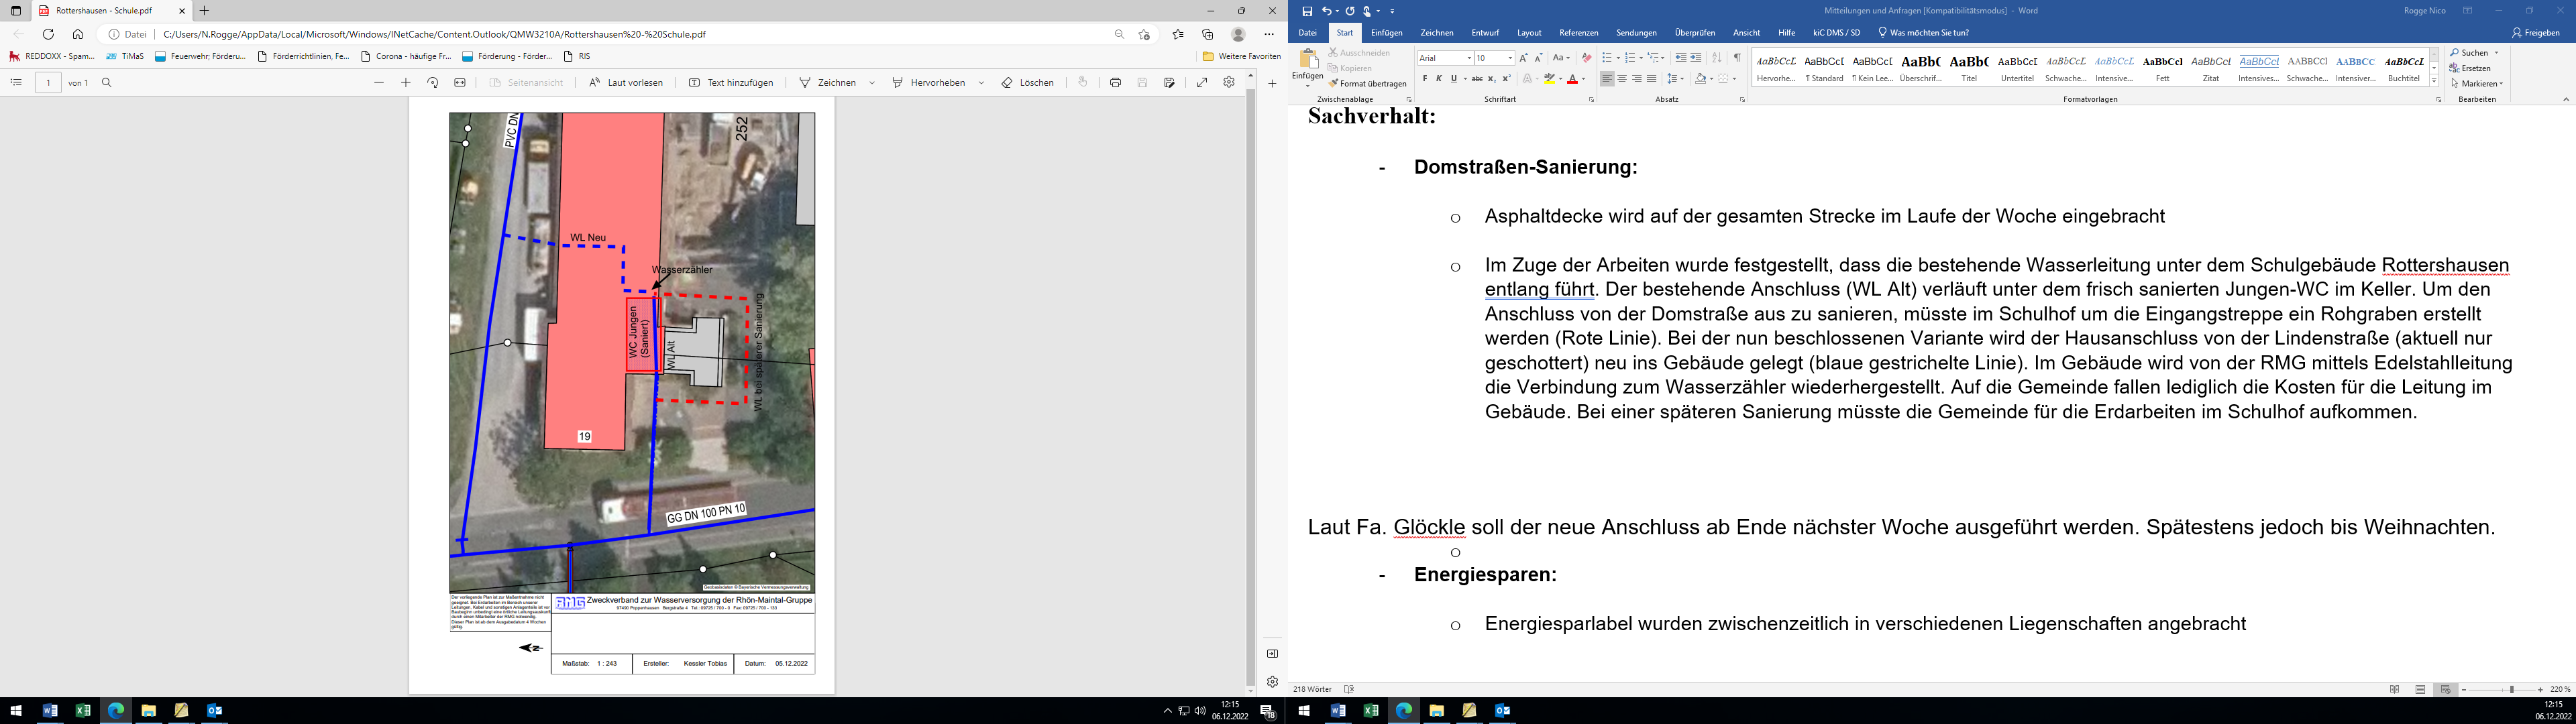This screenshot has width=2576, height=724.
Task: Click the paste clipboard icon labeled Einfügen
Action: [1308, 68]
